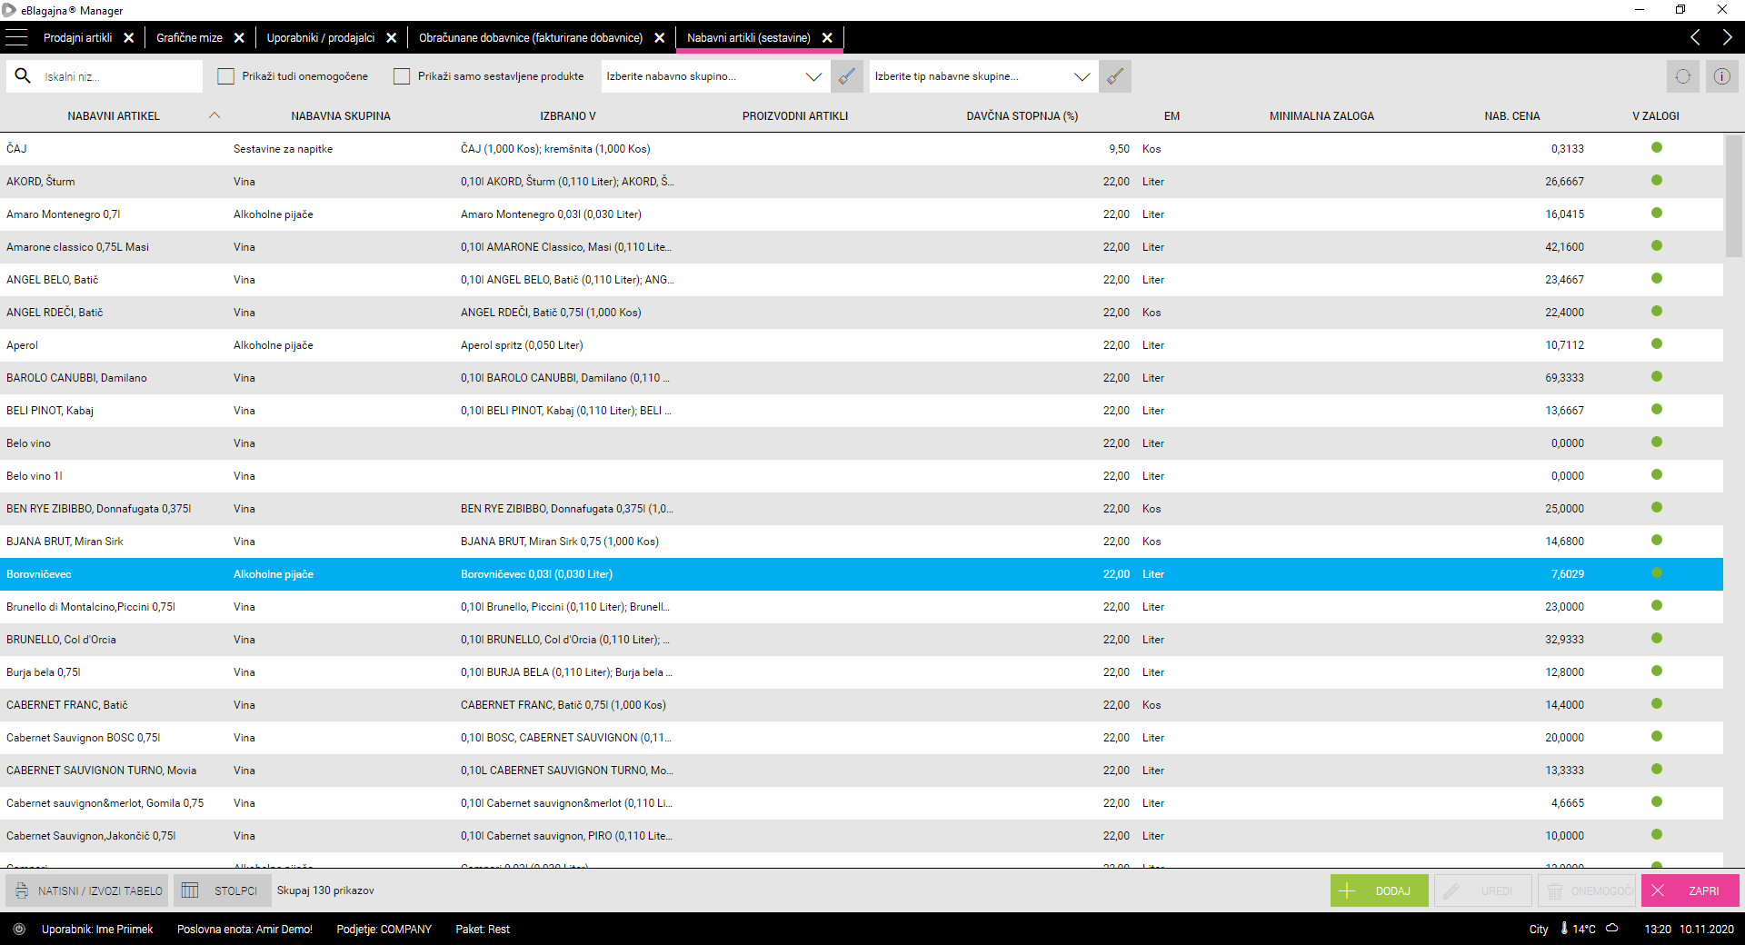Close the Nabavni artikli (sestavine) tab

tap(827, 37)
